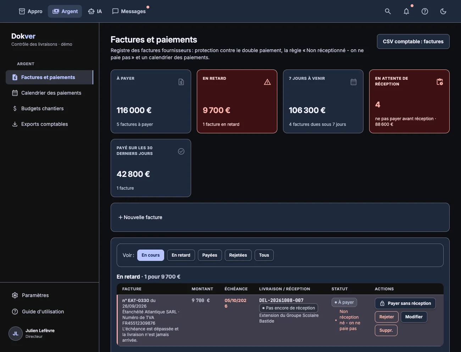
Task: Open Paramètres in the sidebar
Action: pos(49,295)
